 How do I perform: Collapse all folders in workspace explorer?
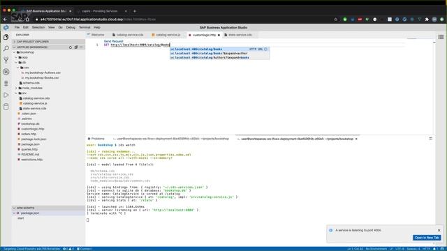[x=76, y=47]
